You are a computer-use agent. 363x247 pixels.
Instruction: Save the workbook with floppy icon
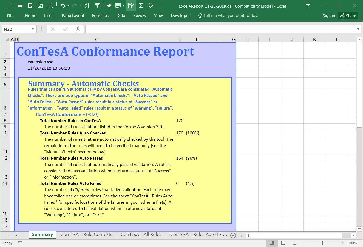30,5
